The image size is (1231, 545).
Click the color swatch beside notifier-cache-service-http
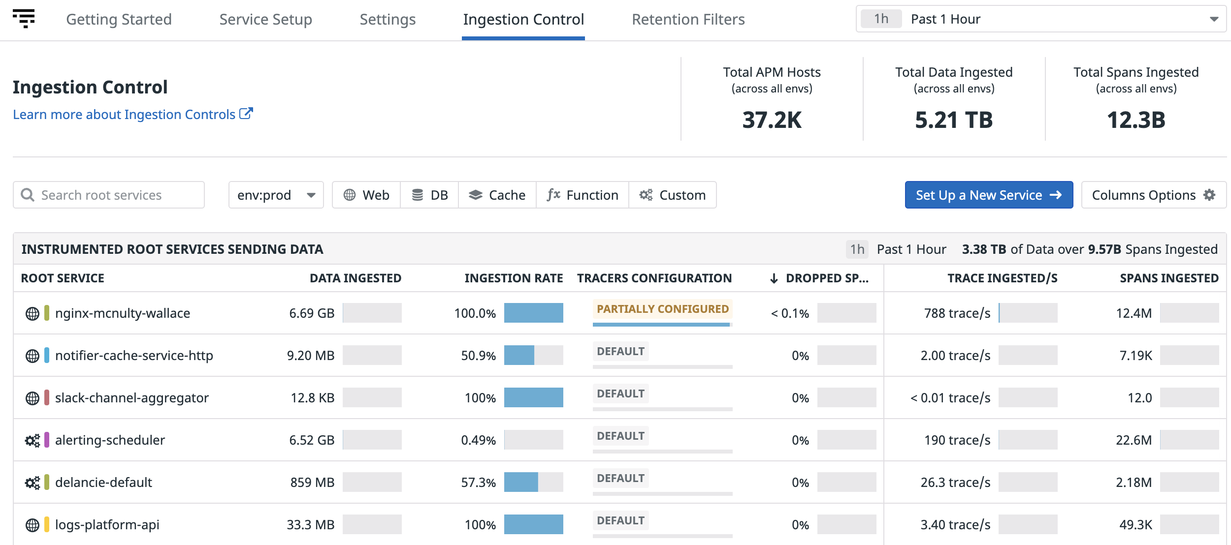[x=47, y=356]
